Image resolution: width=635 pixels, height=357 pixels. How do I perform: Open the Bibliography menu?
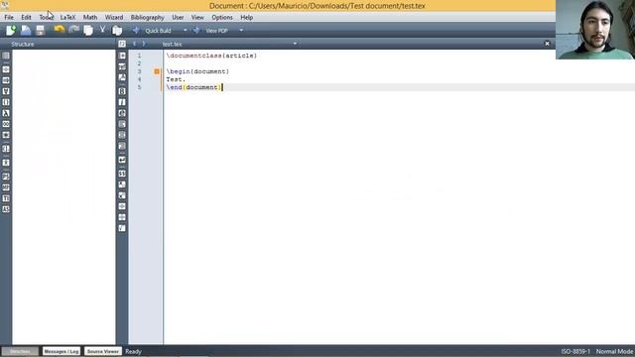coord(148,18)
